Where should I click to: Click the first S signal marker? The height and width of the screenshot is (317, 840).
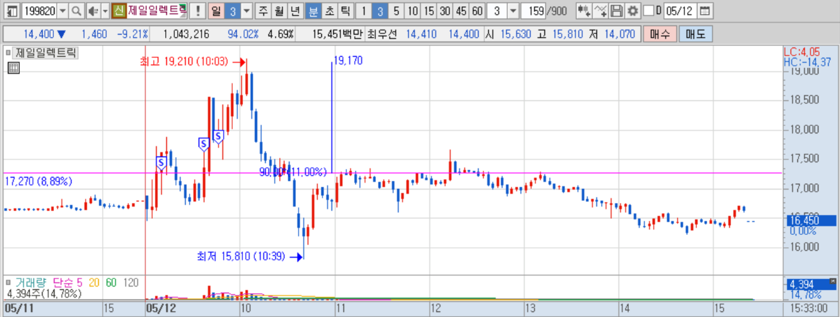point(161,164)
